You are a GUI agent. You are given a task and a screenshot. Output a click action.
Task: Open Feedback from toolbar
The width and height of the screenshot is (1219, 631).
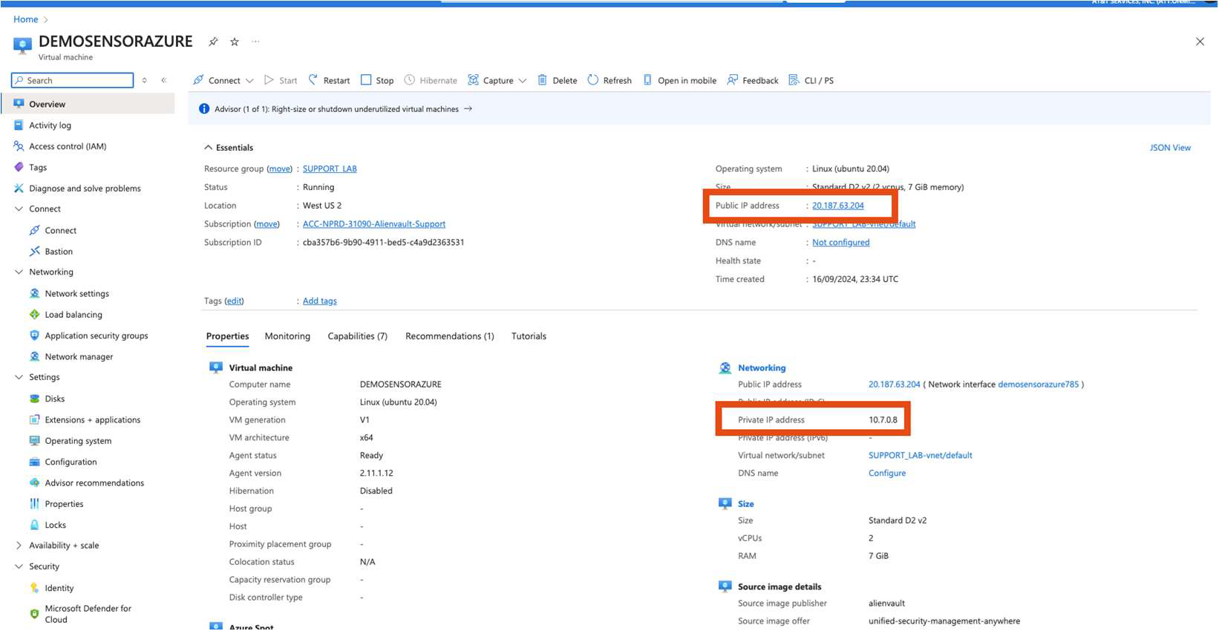(x=753, y=80)
